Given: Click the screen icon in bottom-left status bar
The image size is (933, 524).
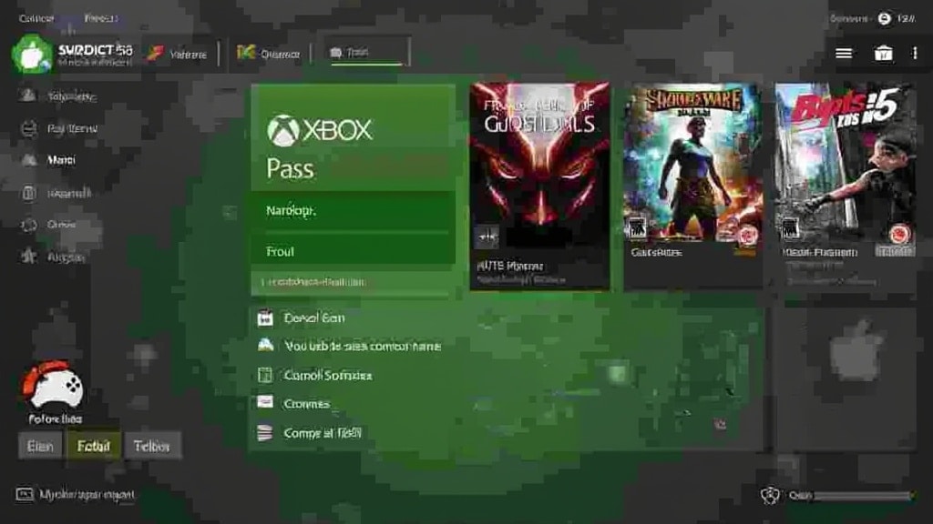Looking at the screenshot, I should point(25,494).
